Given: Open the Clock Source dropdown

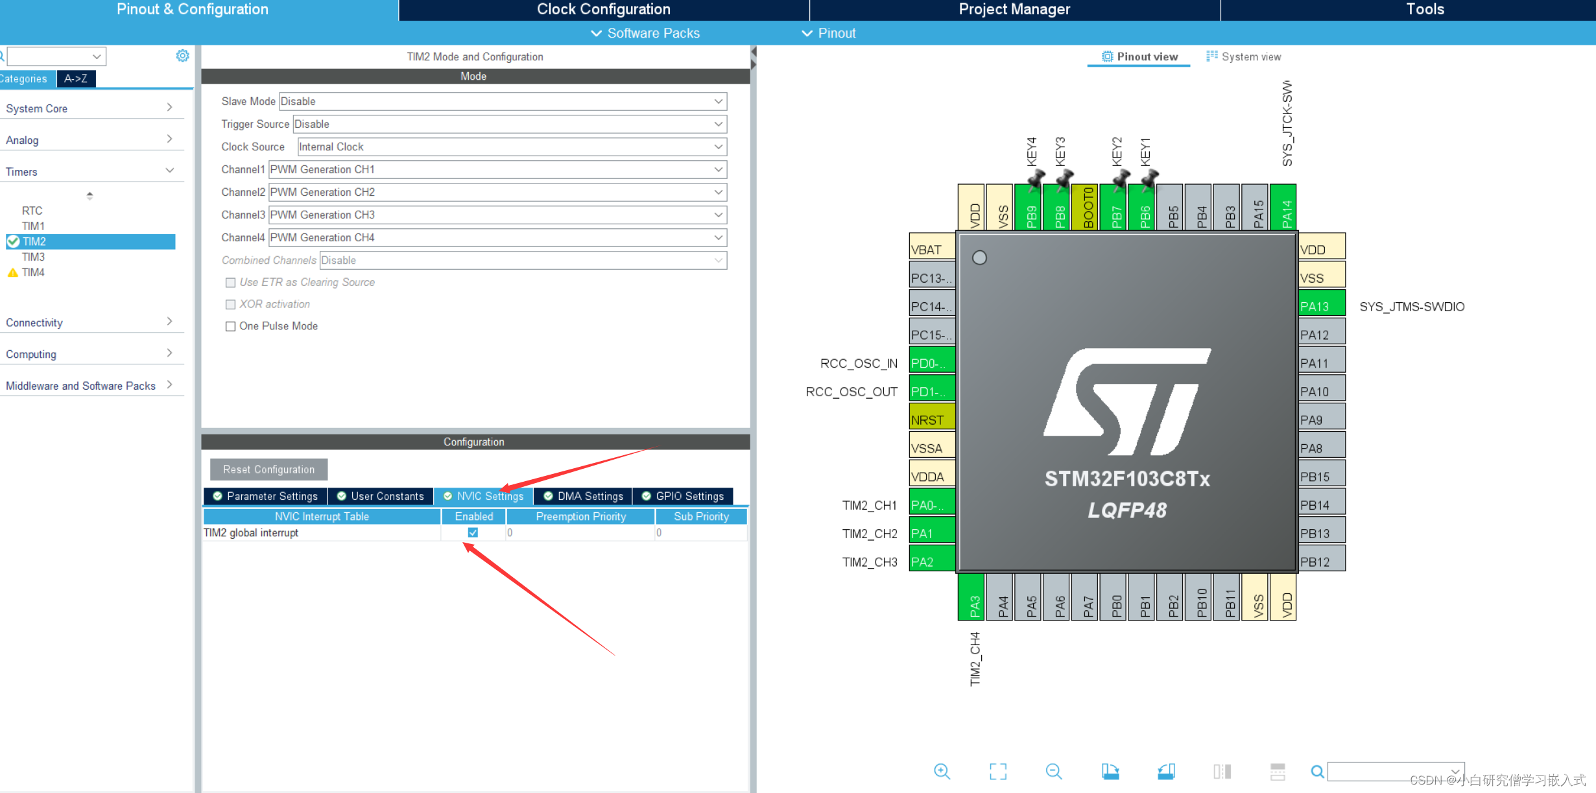Looking at the screenshot, I should click(x=511, y=147).
